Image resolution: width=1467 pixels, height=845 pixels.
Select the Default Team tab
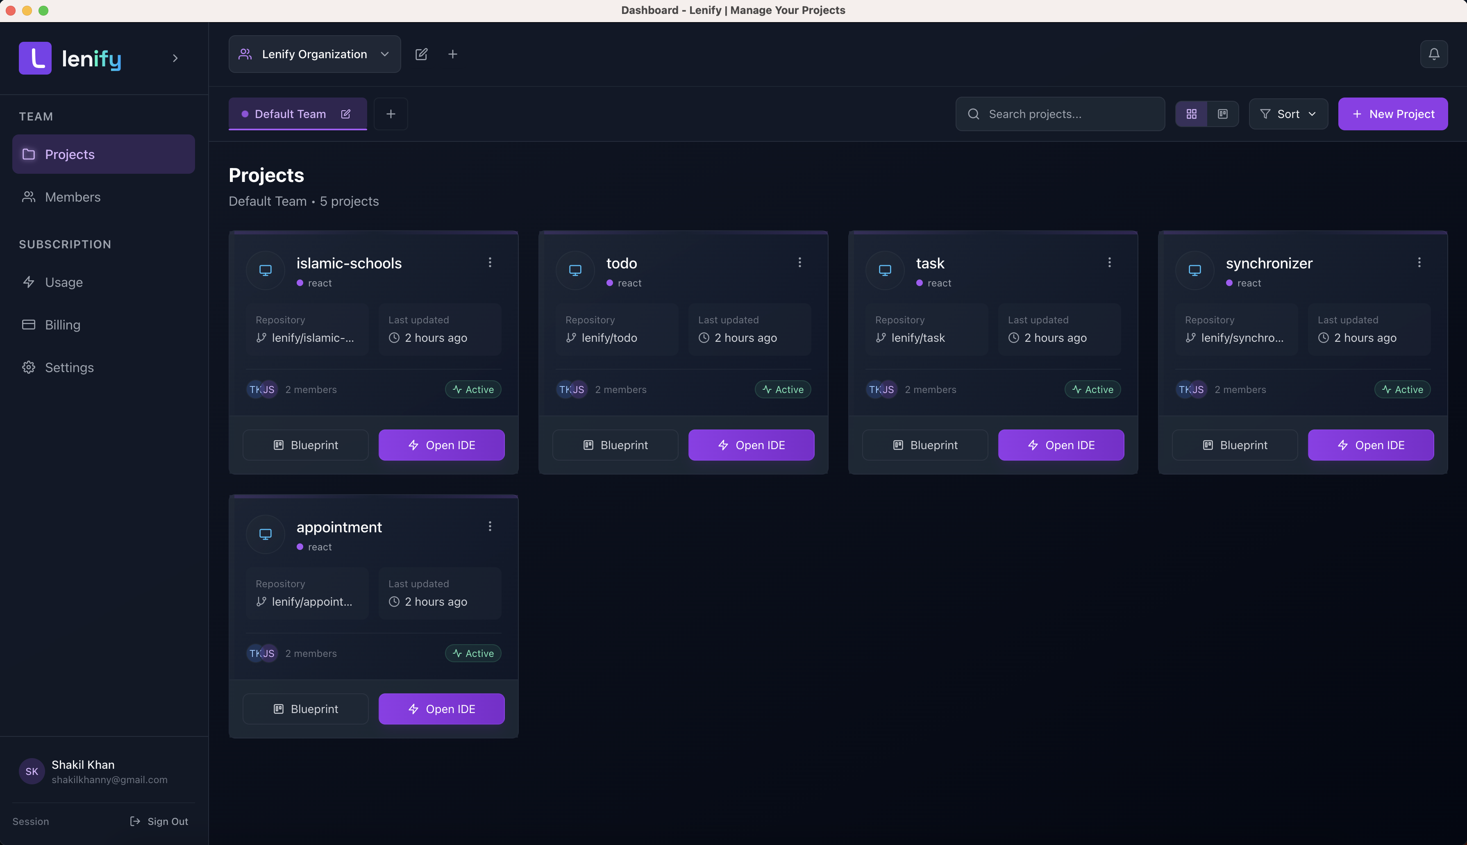tap(290, 114)
